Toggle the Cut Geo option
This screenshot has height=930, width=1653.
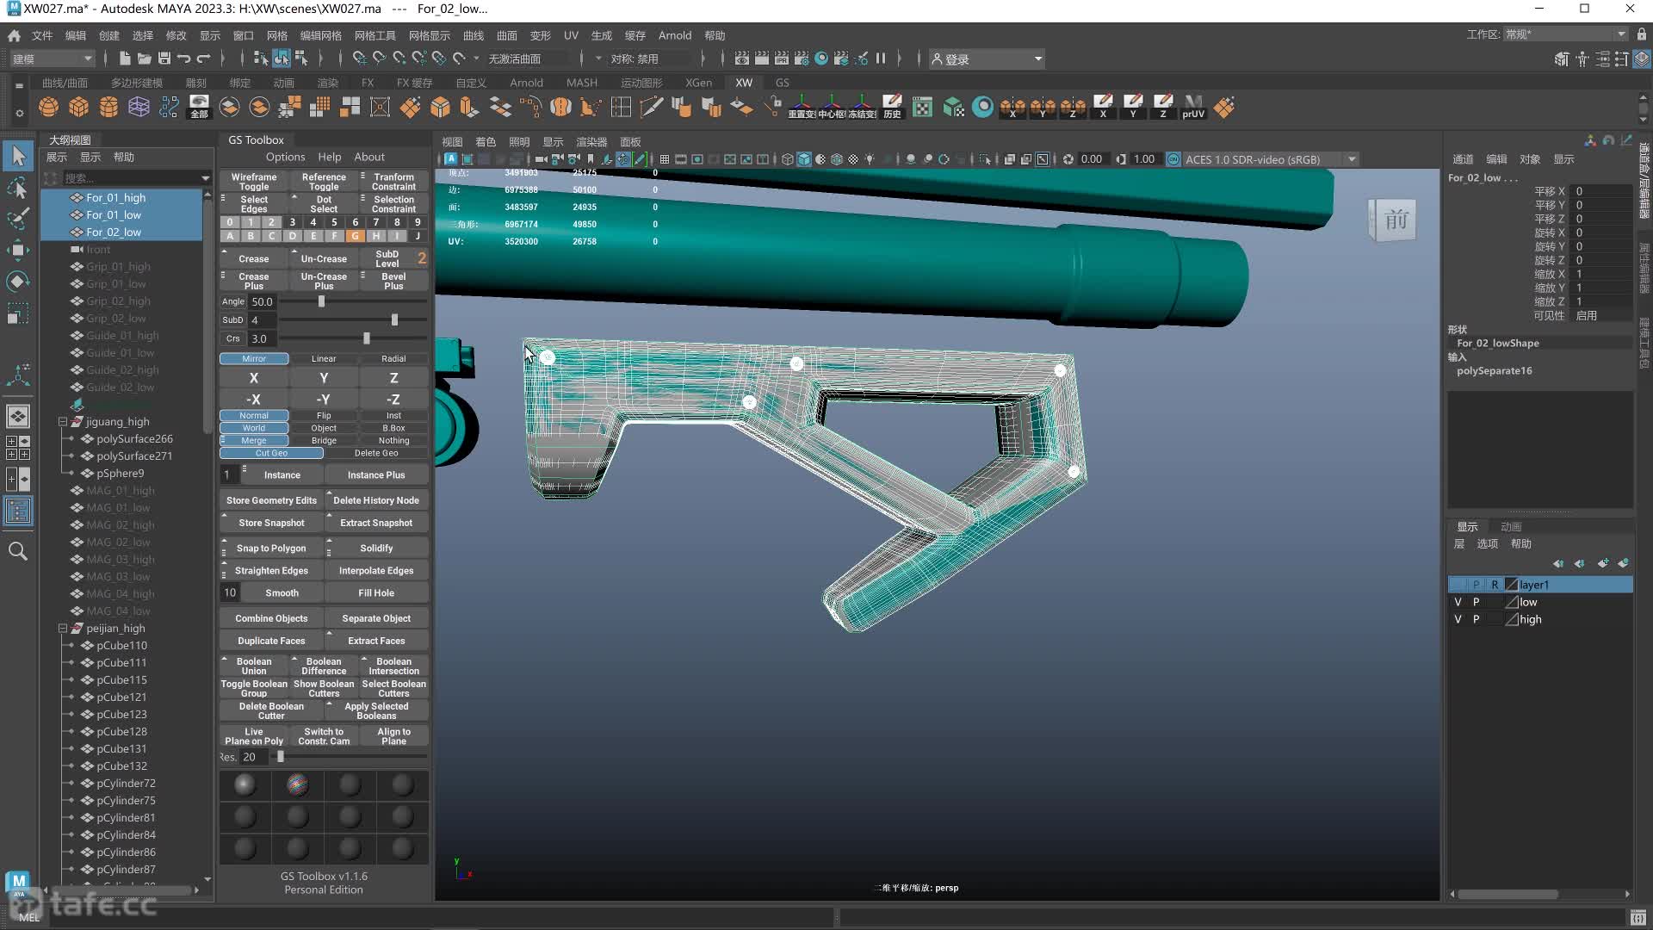(271, 453)
